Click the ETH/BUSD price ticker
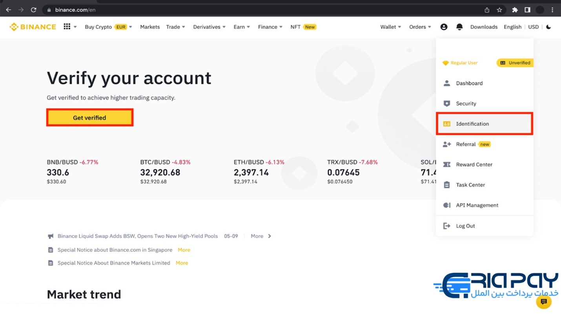561x315 pixels. coord(259,172)
